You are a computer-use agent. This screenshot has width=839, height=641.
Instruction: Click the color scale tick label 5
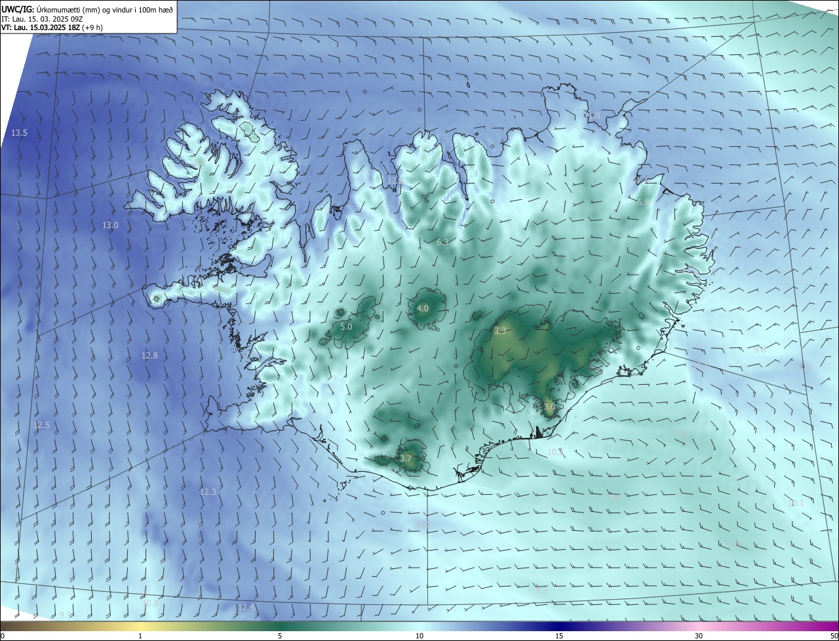pos(280,636)
